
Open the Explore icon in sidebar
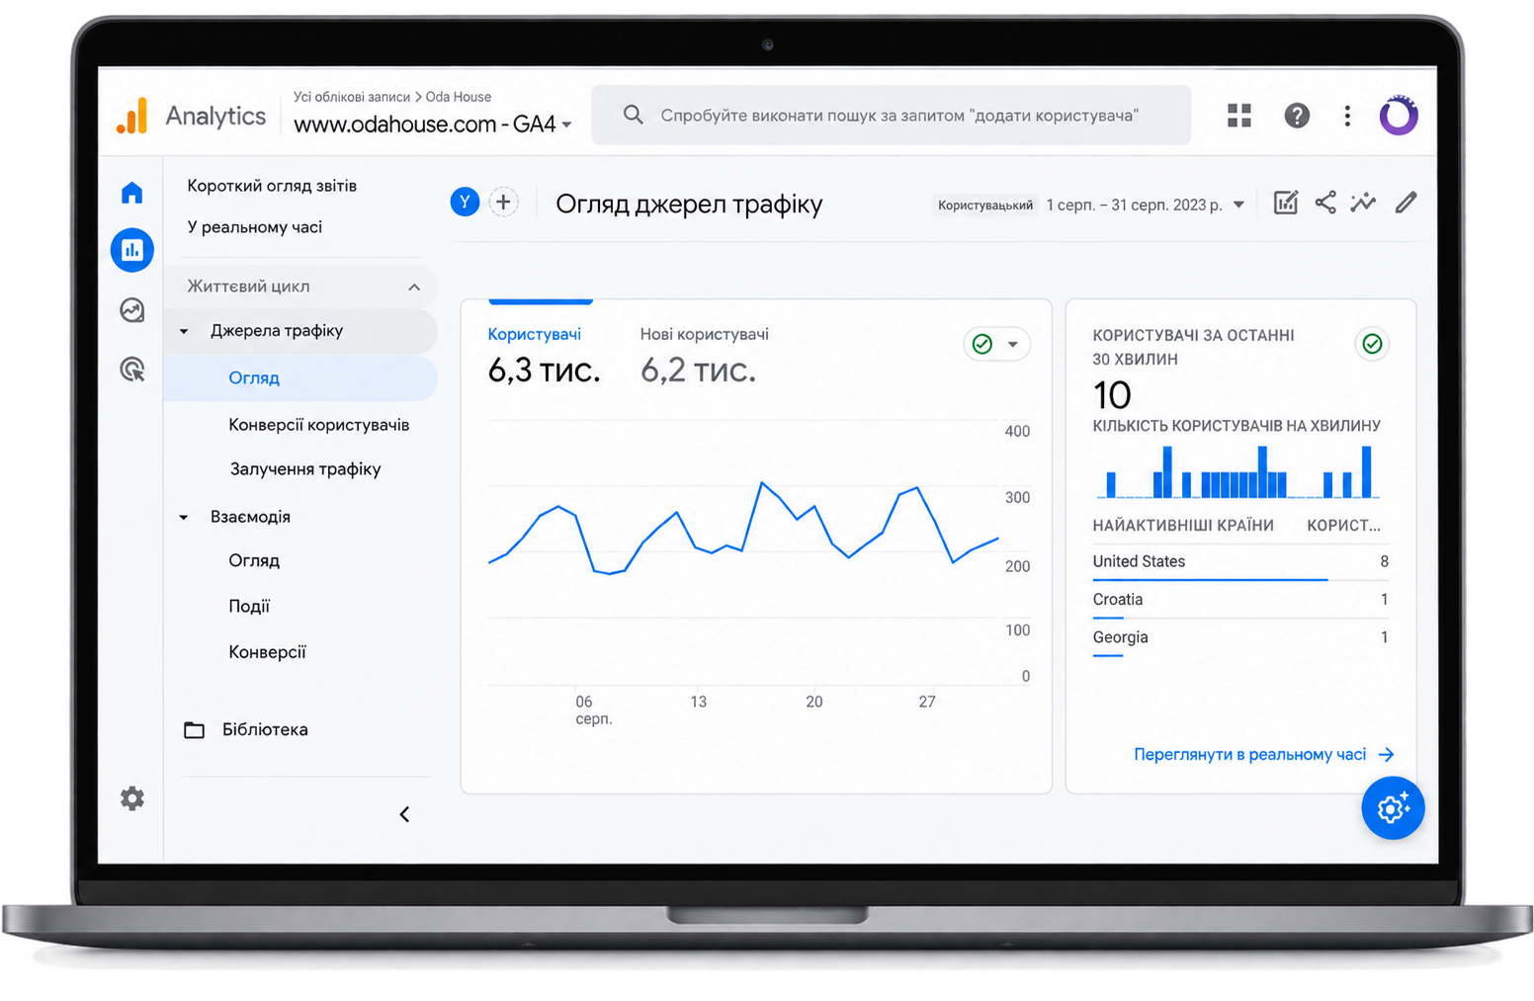(132, 310)
